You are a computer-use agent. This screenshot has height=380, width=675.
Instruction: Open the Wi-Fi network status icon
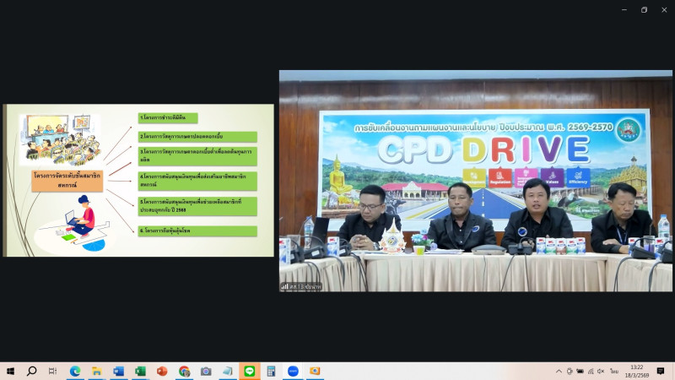(x=590, y=371)
